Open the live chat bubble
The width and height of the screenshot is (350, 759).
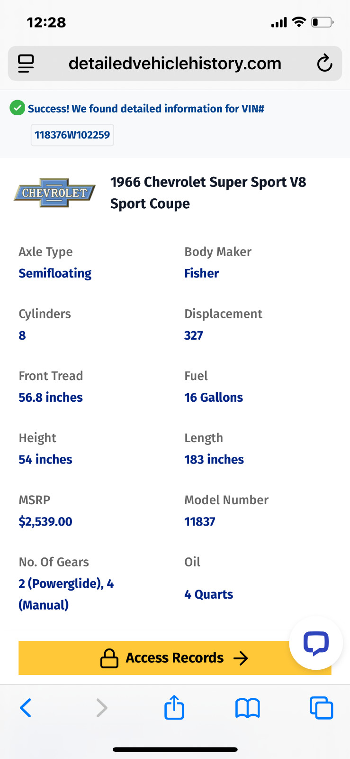tap(316, 643)
